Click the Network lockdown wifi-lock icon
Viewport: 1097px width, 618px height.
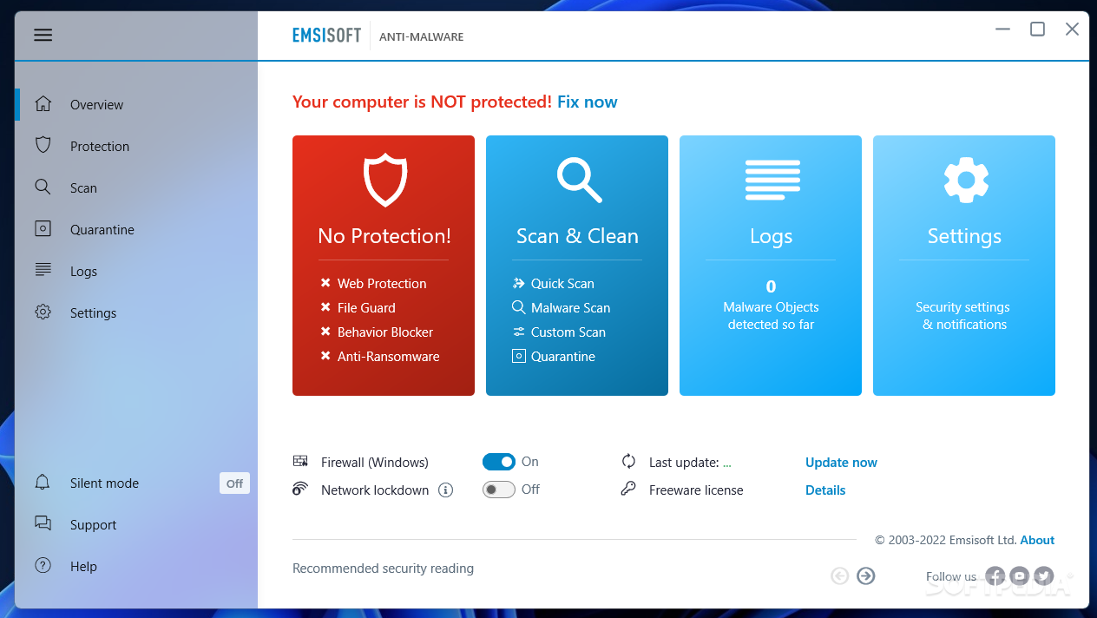click(x=301, y=490)
